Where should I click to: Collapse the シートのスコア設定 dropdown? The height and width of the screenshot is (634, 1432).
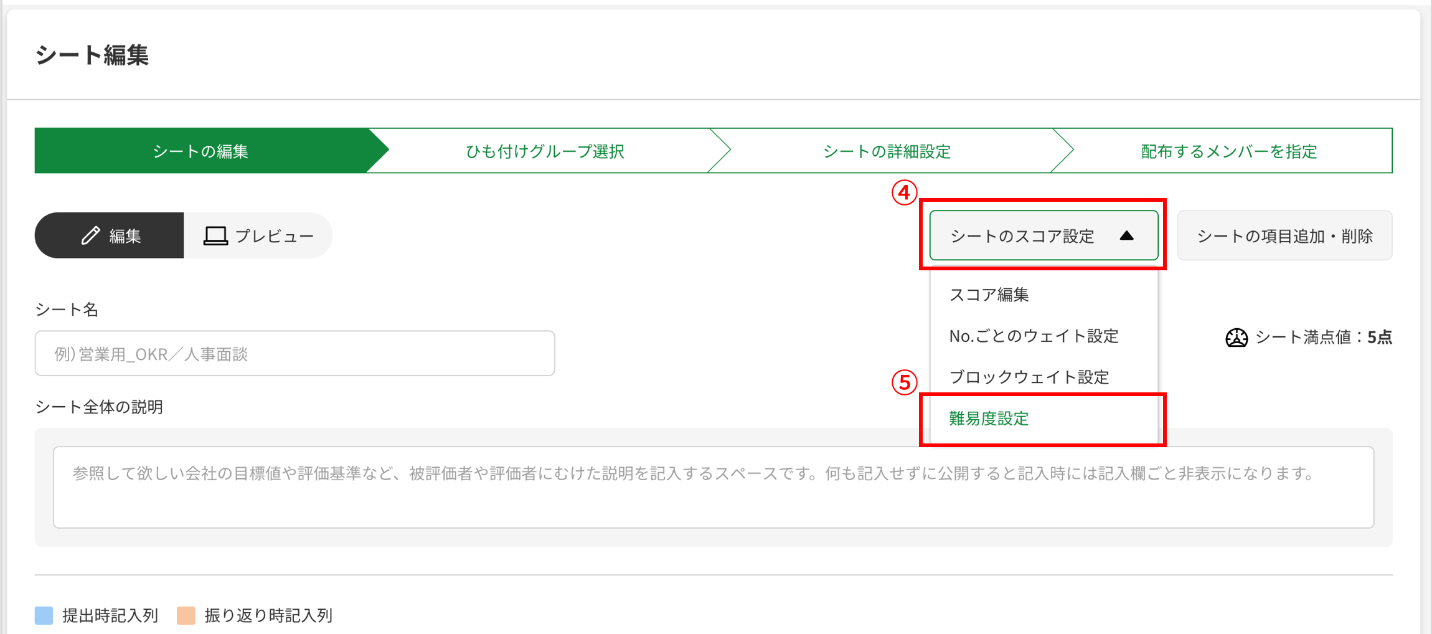point(1043,235)
